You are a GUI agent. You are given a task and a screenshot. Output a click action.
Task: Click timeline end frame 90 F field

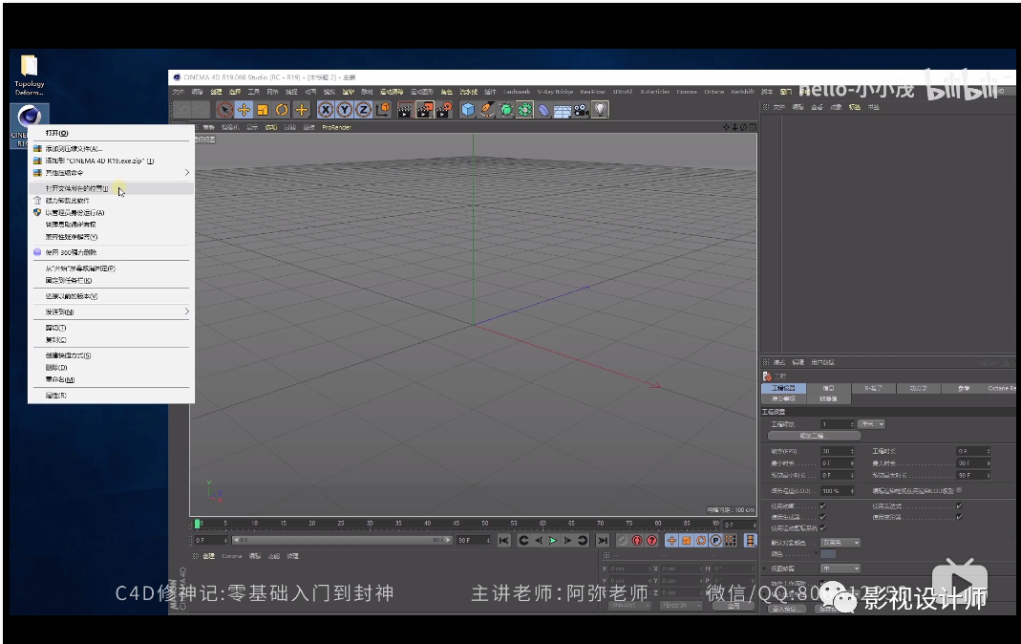[x=474, y=541]
